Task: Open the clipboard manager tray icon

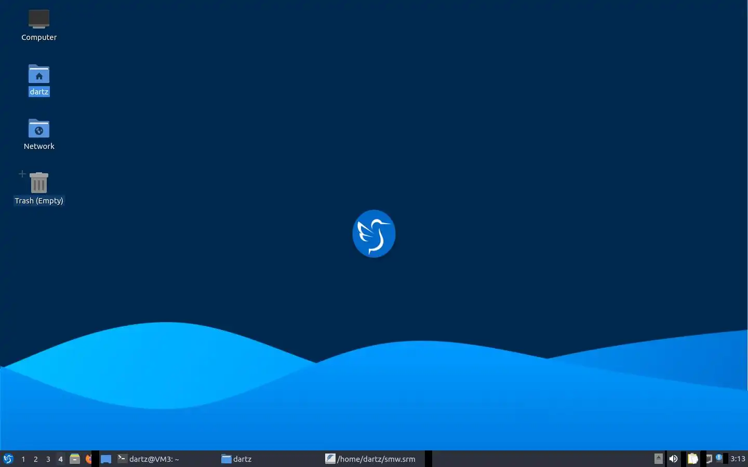Action: pos(692,459)
